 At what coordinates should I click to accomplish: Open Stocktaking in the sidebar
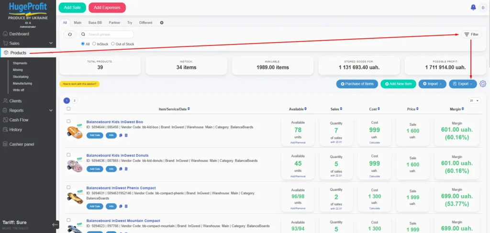coord(21,77)
